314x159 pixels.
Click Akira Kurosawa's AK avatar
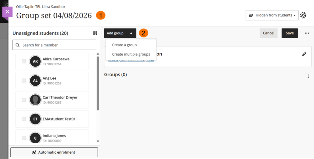coord(35,62)
